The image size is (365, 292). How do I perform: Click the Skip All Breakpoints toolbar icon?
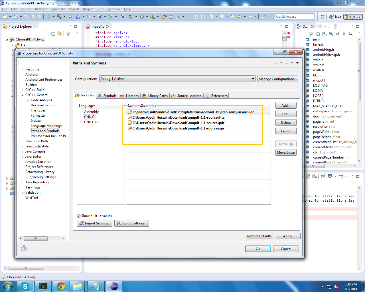(123, 17)
